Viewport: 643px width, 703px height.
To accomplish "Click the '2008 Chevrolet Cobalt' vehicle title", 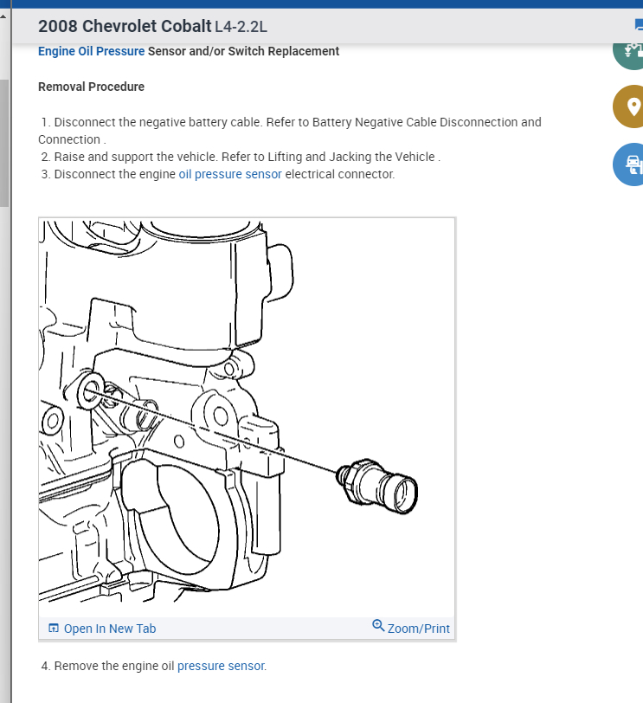I will (125, 27).
